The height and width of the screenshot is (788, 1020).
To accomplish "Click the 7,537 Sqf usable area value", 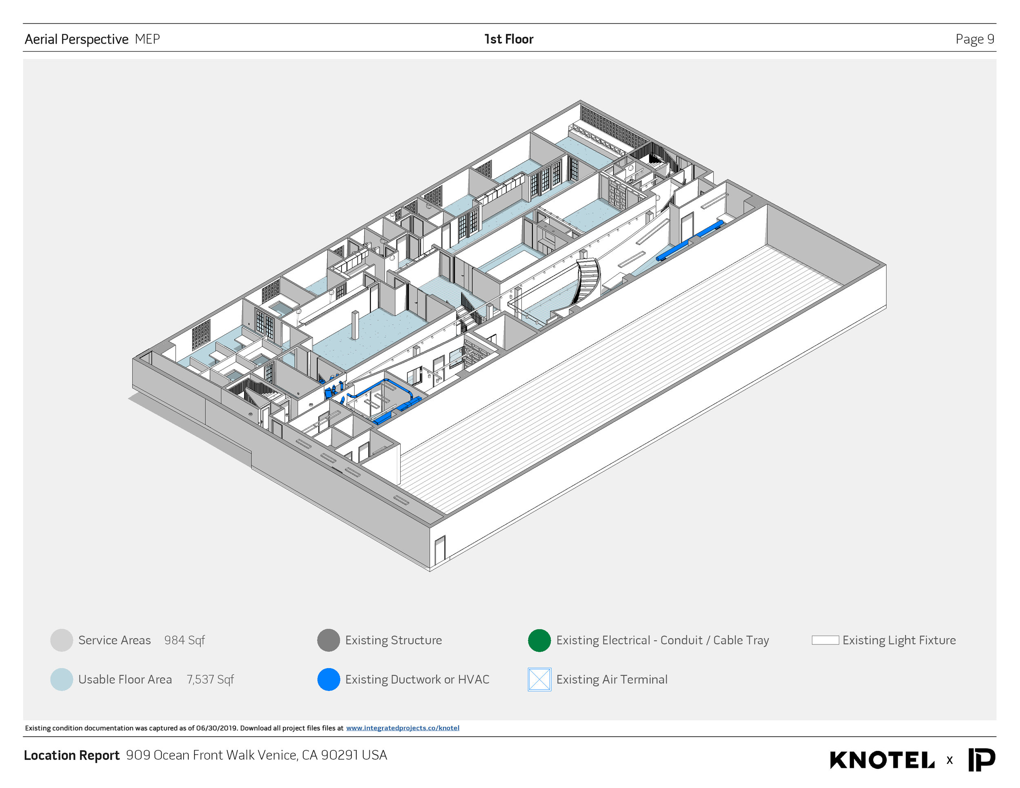I will (x=210, y=679).
